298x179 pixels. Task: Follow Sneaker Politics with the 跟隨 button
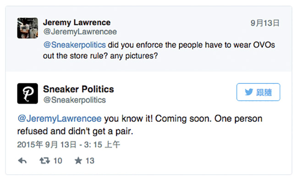(258, 92)
